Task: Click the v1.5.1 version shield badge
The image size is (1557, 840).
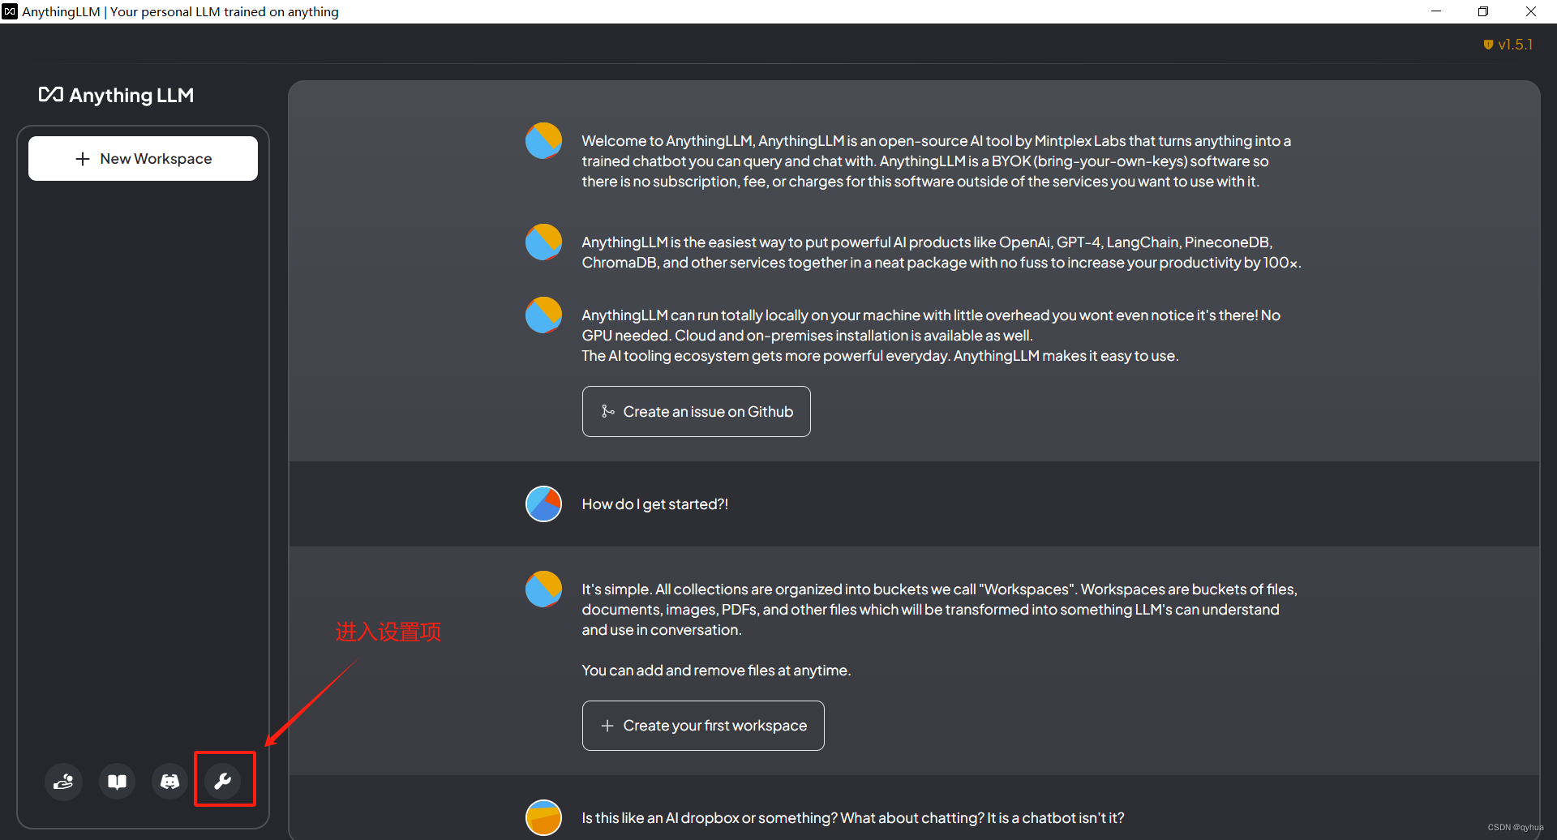Action: coord(1508,45)
